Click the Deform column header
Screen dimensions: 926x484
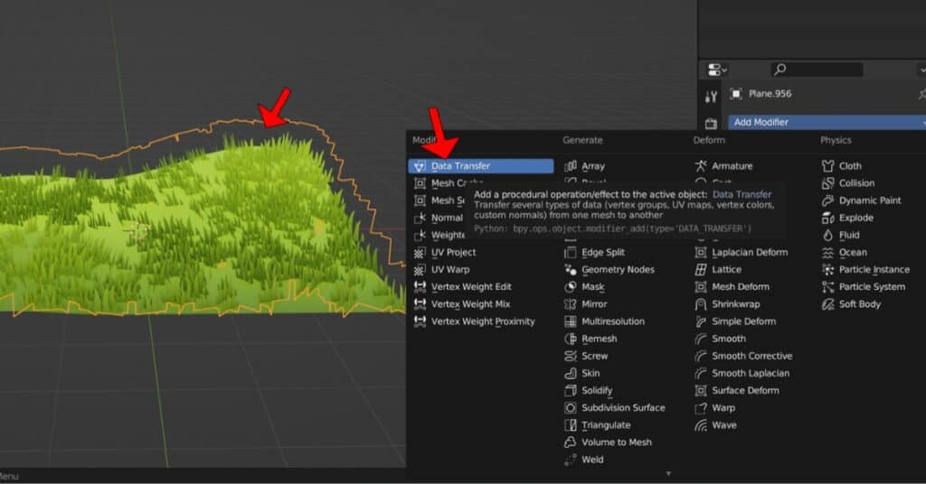709,140
